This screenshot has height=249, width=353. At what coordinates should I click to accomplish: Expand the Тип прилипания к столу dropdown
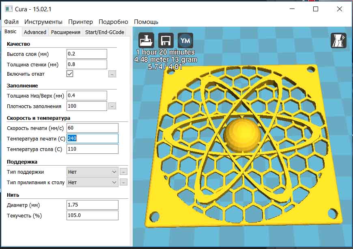[x=92, y=182]
